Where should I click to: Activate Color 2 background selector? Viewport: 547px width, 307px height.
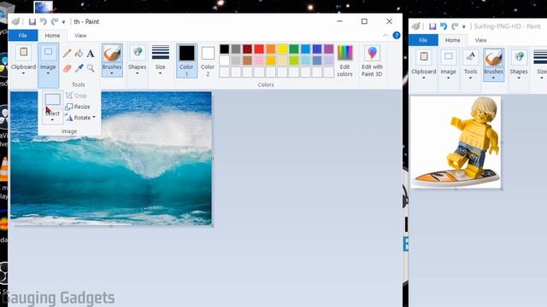coord(208,61)
